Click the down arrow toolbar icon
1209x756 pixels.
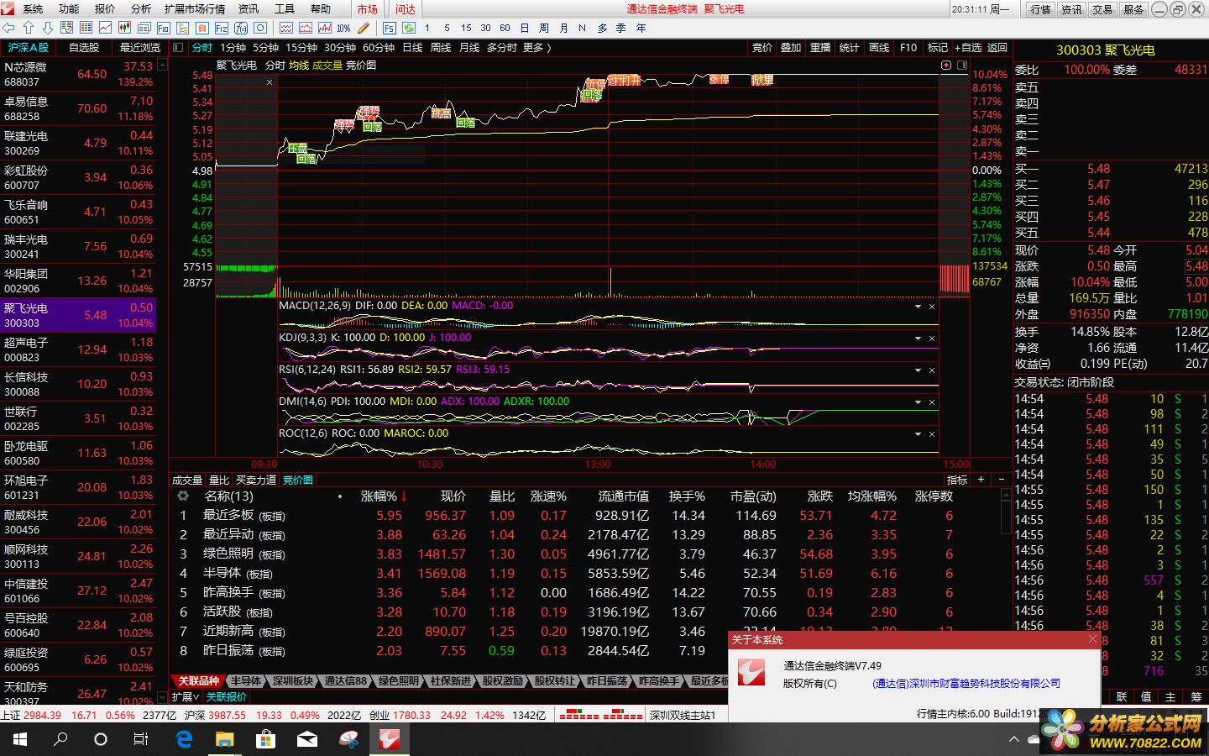[48, 28]
